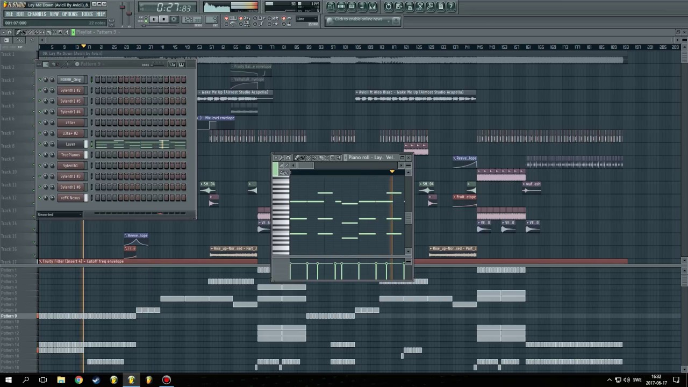Toggle the selector LED of TruePianos channel
Viewport: 688px width, 387px height.
tap(91, 155)
